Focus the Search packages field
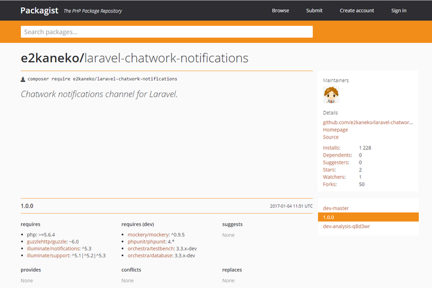 [167, 32]
